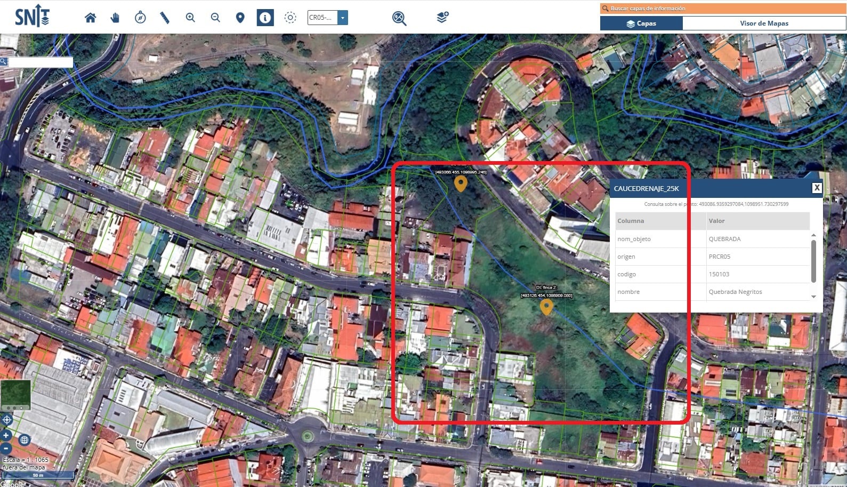847x487 pixels.
Task: Click the globe full extent icon
Action: (24, 440)
